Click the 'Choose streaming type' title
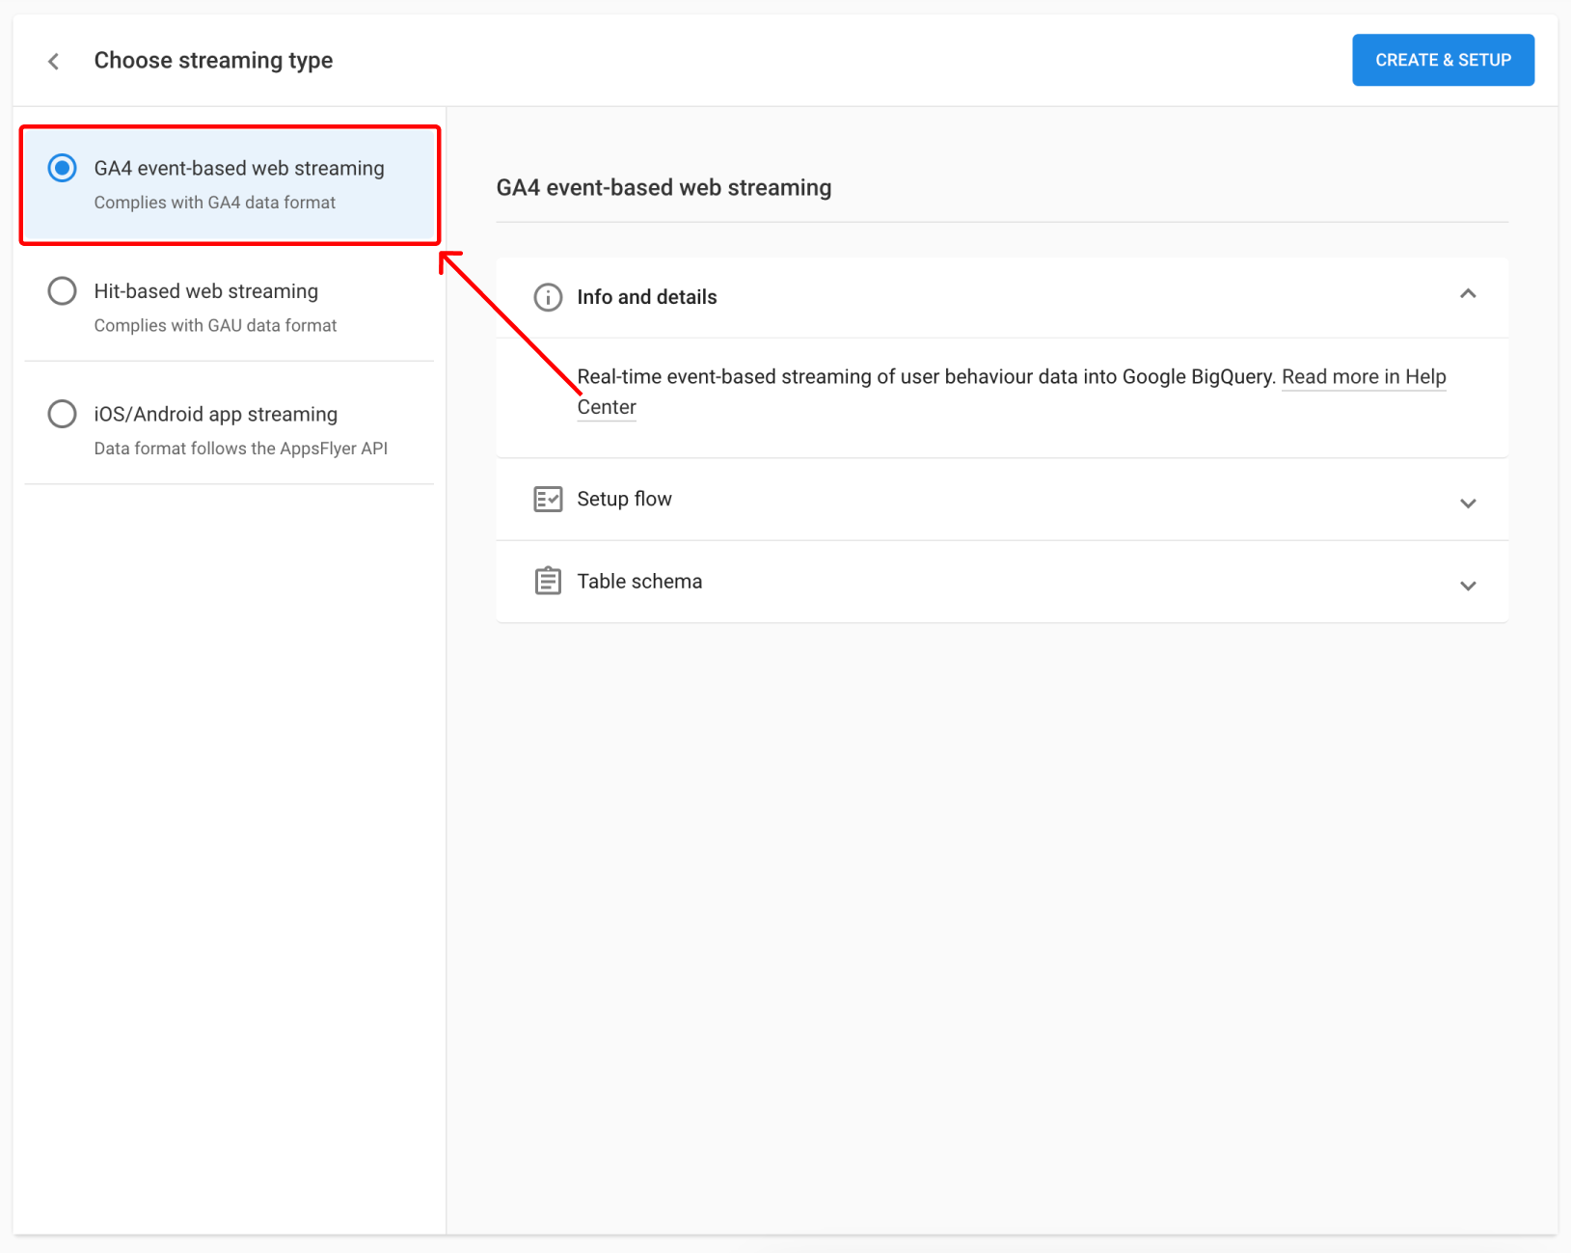The height and width of the screenshot is (1254, 1571). pyautogui.click(x=213, y=60)
